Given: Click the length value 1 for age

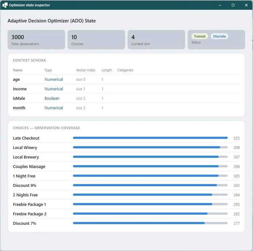Looking at the screenshot, I should pos(102,80).
